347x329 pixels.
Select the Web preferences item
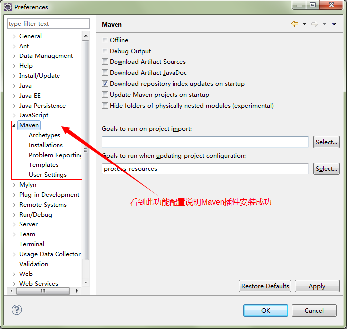click(x=26, y=274)
